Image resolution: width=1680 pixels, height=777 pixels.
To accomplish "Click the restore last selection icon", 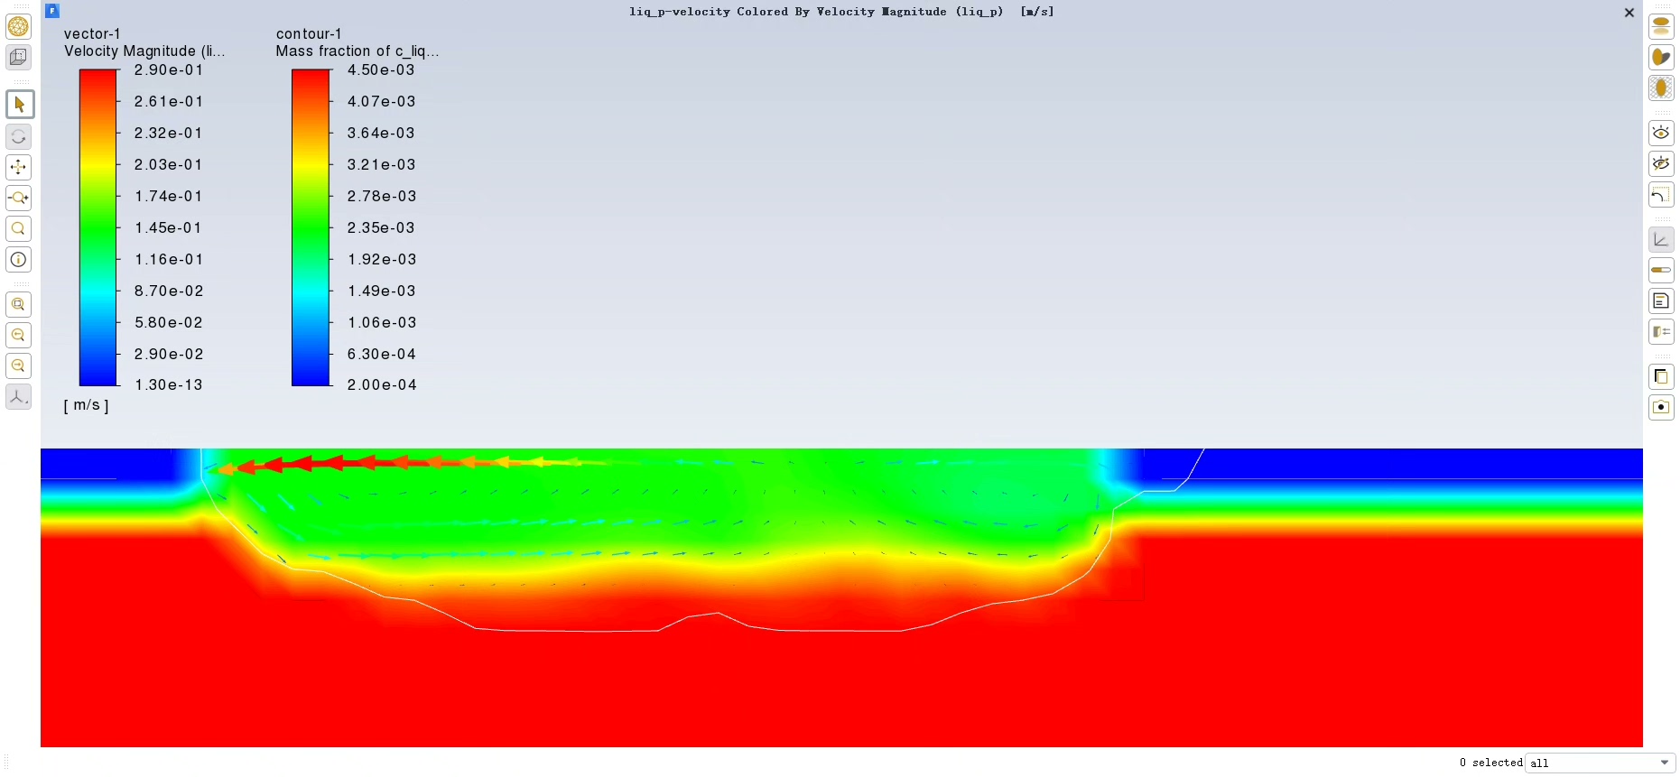I will pos(1661,194).
